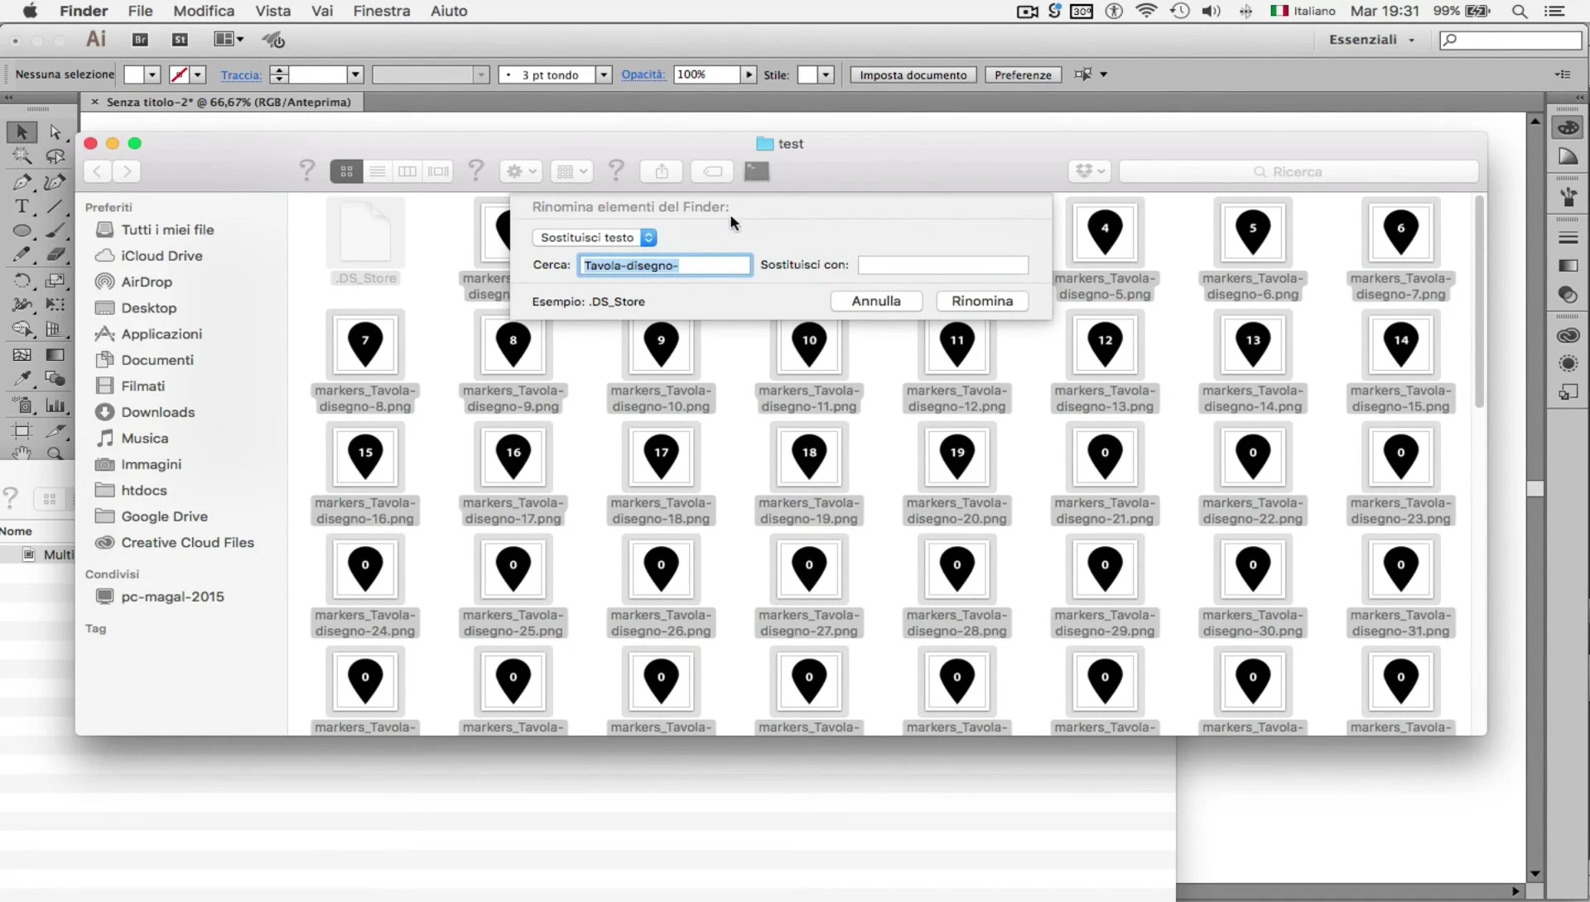The width and height of the screenshot is (1590, 902).
Task: Click the Finder action gear icon
Action: click(x=520, y=171)
